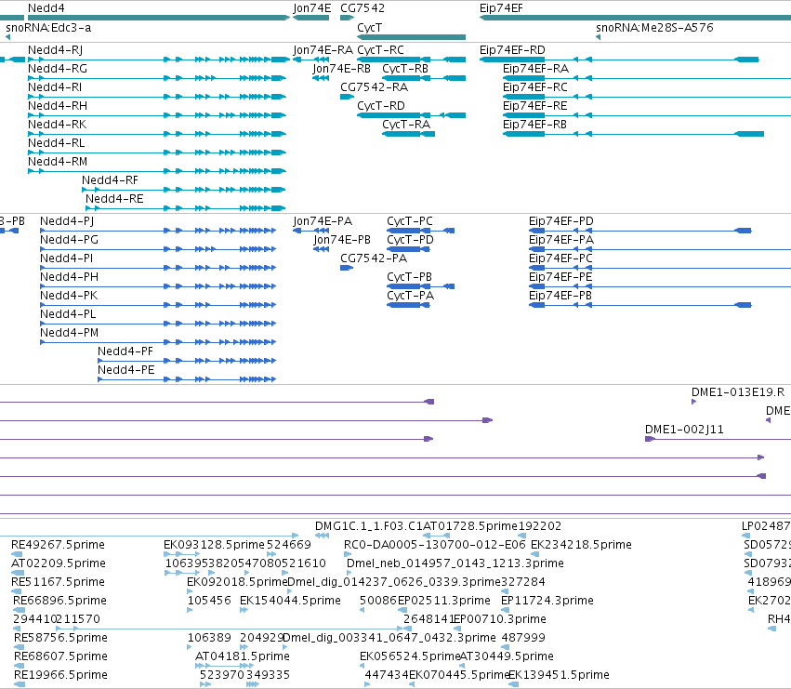
Task: Select transcript Nedd4-RE label
Action: tap(114, 199)
